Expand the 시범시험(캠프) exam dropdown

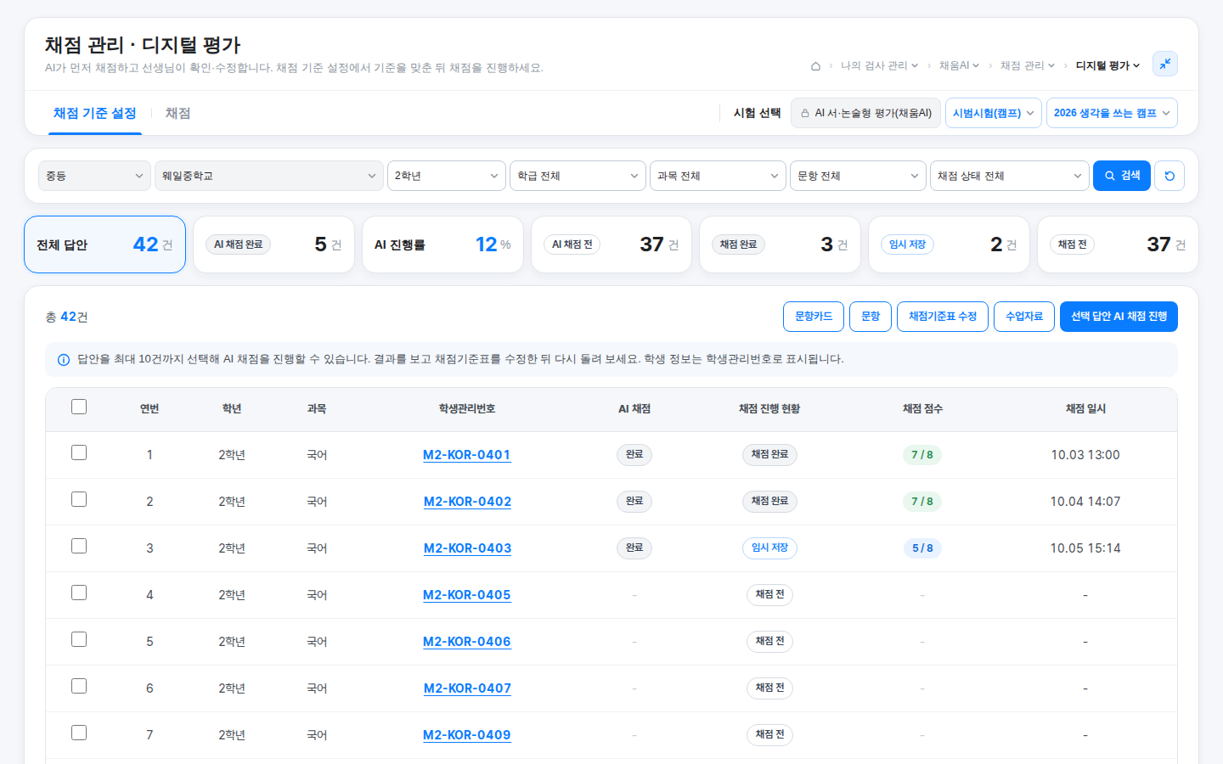(994, 113)
